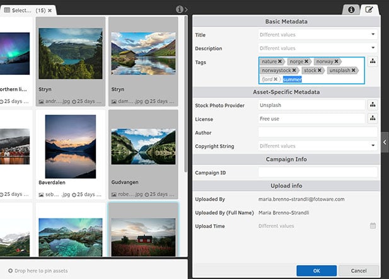Select the Bøverdalen sunset thumbnail

(71, 147)
